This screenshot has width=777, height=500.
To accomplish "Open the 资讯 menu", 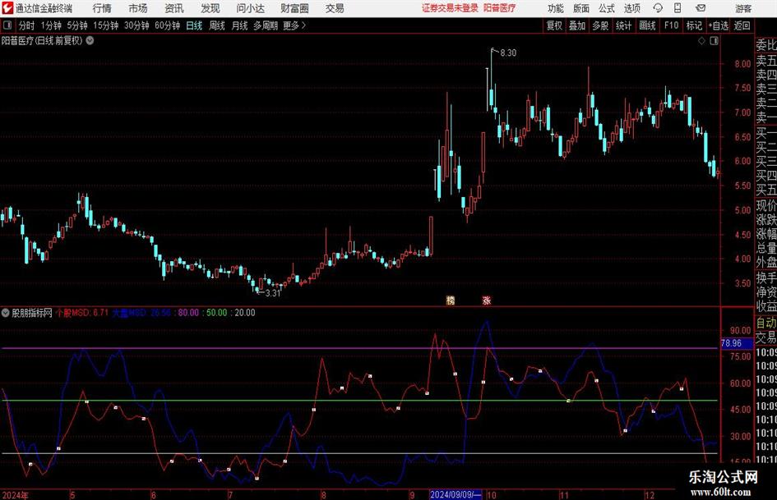I will click(174, 8).
